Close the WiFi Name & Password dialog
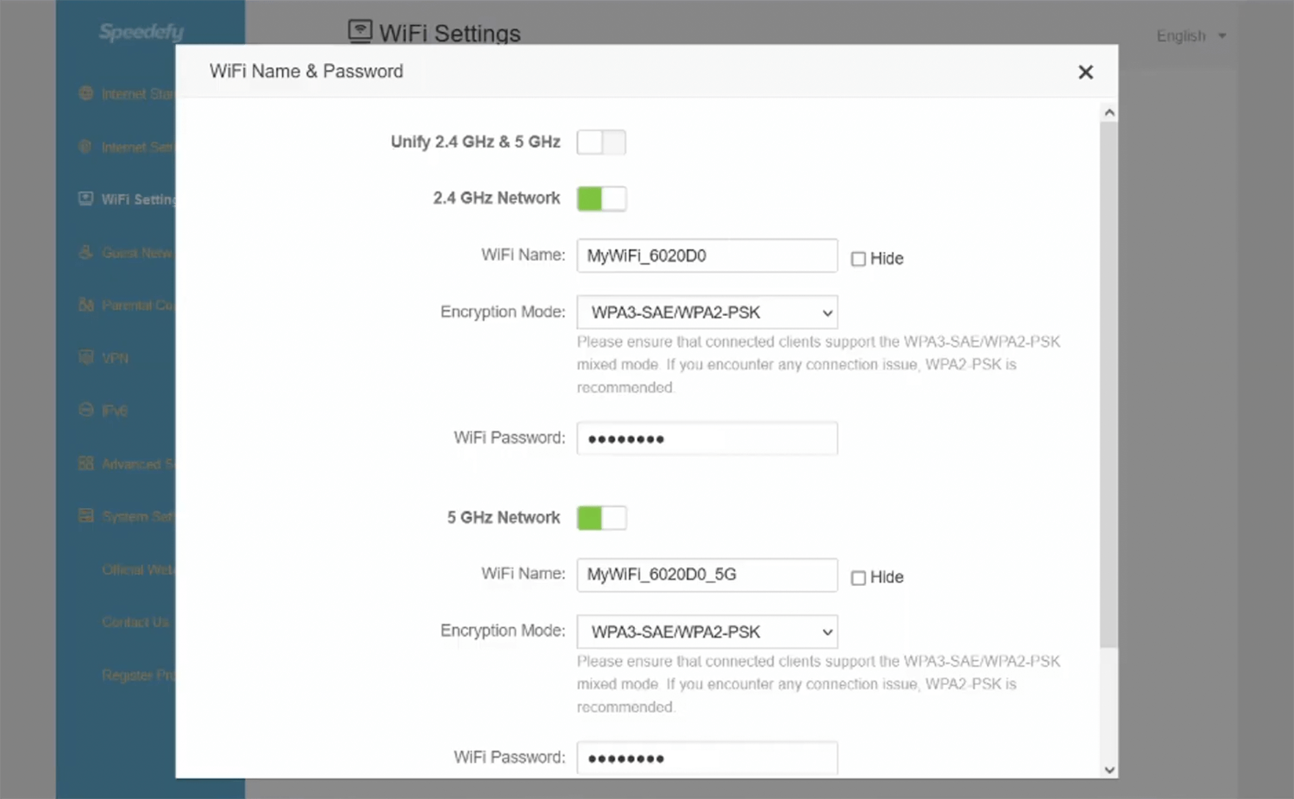This screenshot has height=799, width=1294. coord(1085,72)
